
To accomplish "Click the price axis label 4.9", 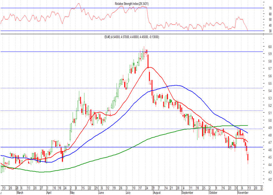I will pos(270,128).
